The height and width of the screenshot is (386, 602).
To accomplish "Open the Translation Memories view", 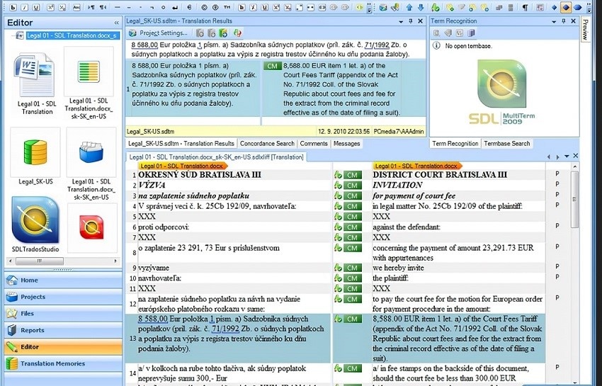I will [x=63, y=364].
